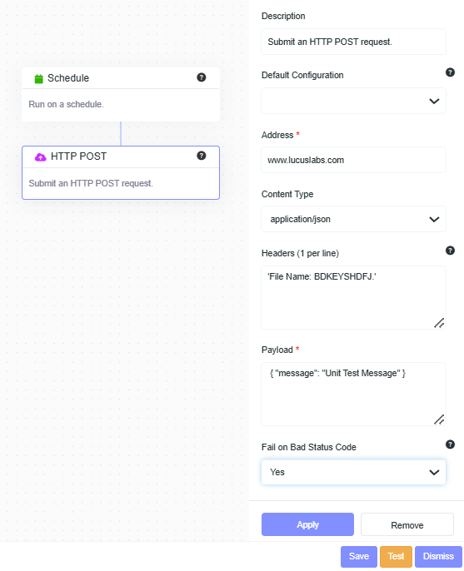Run the orange Test button
464x571 pixels.
pos(396,556)
